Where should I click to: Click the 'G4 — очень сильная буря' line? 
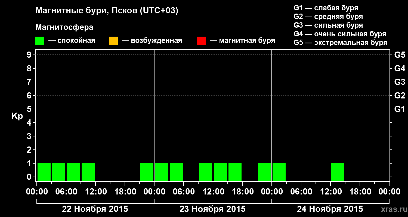pyautogui.click(x=340, y=34)
